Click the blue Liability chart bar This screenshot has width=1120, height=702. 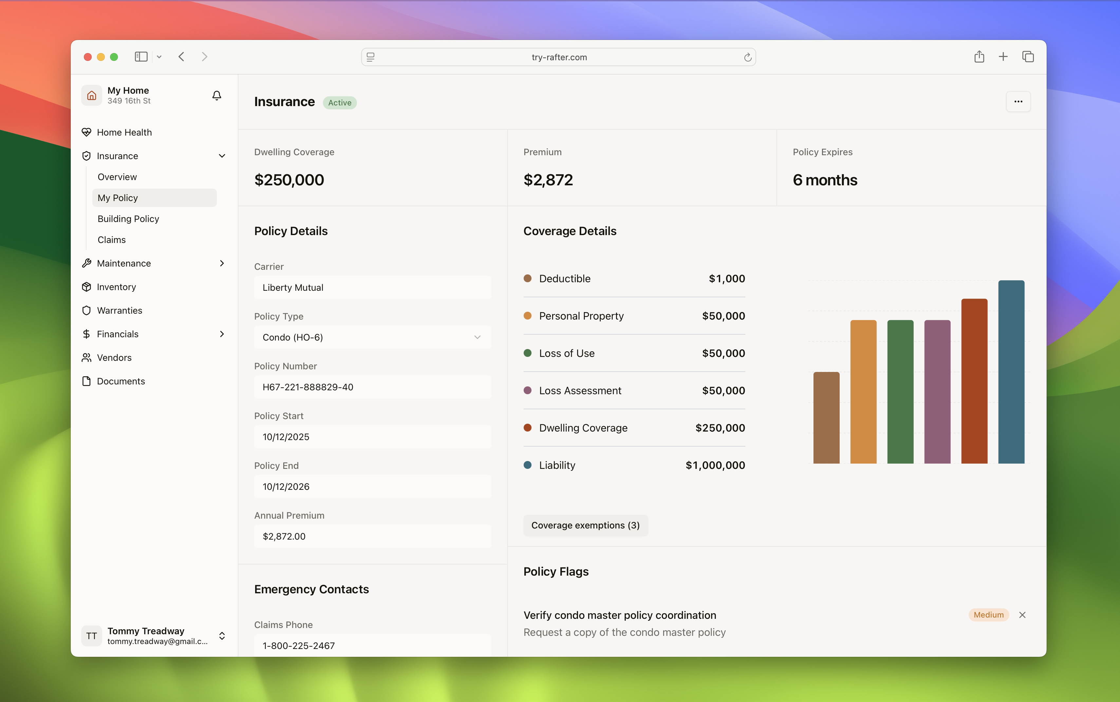tap(1011, 371)
